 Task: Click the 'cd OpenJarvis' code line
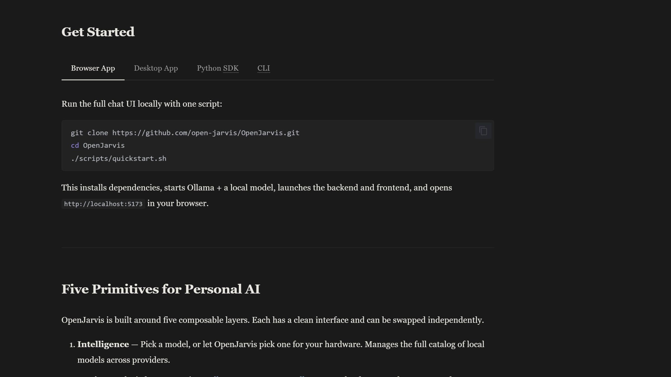click(x=98, y=145)
